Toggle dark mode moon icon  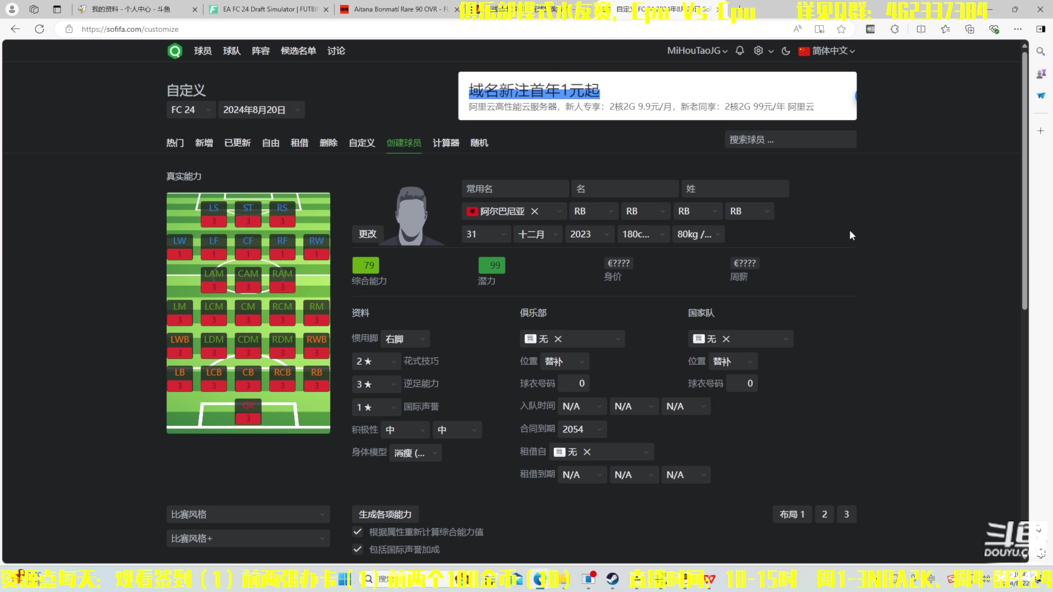pyautogui.click(x=786, y=51)
